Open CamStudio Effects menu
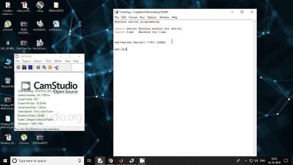This screenshot has width=293, height=165. coord(58,61)
